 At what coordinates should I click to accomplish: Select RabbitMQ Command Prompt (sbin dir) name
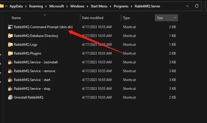pyautogui.click(x=43, y=27)
